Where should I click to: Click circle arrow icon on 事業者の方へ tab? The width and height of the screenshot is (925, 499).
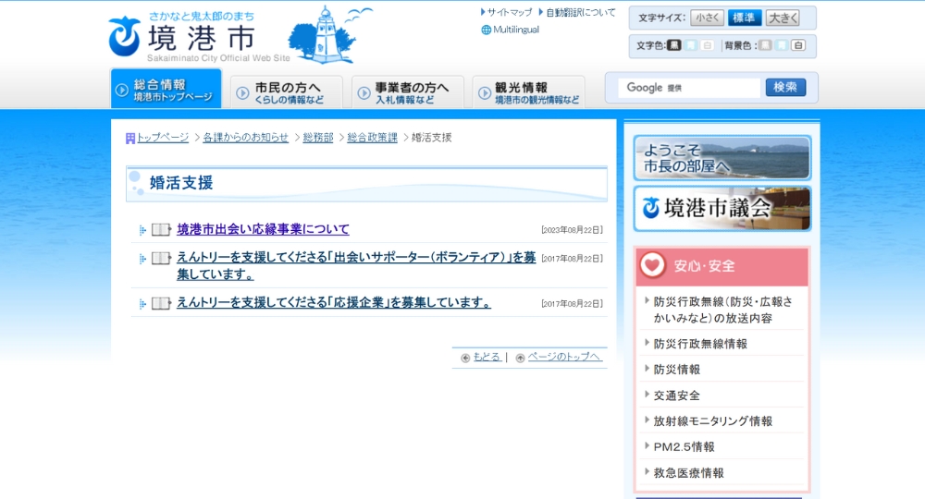[x=364, y=93]
